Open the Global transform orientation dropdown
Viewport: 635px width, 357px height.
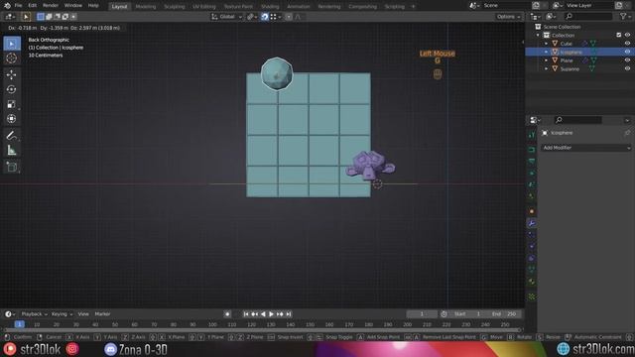coord(227,17)
